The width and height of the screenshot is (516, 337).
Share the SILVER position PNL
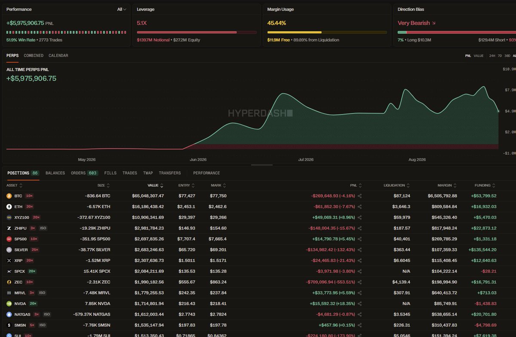359,249
